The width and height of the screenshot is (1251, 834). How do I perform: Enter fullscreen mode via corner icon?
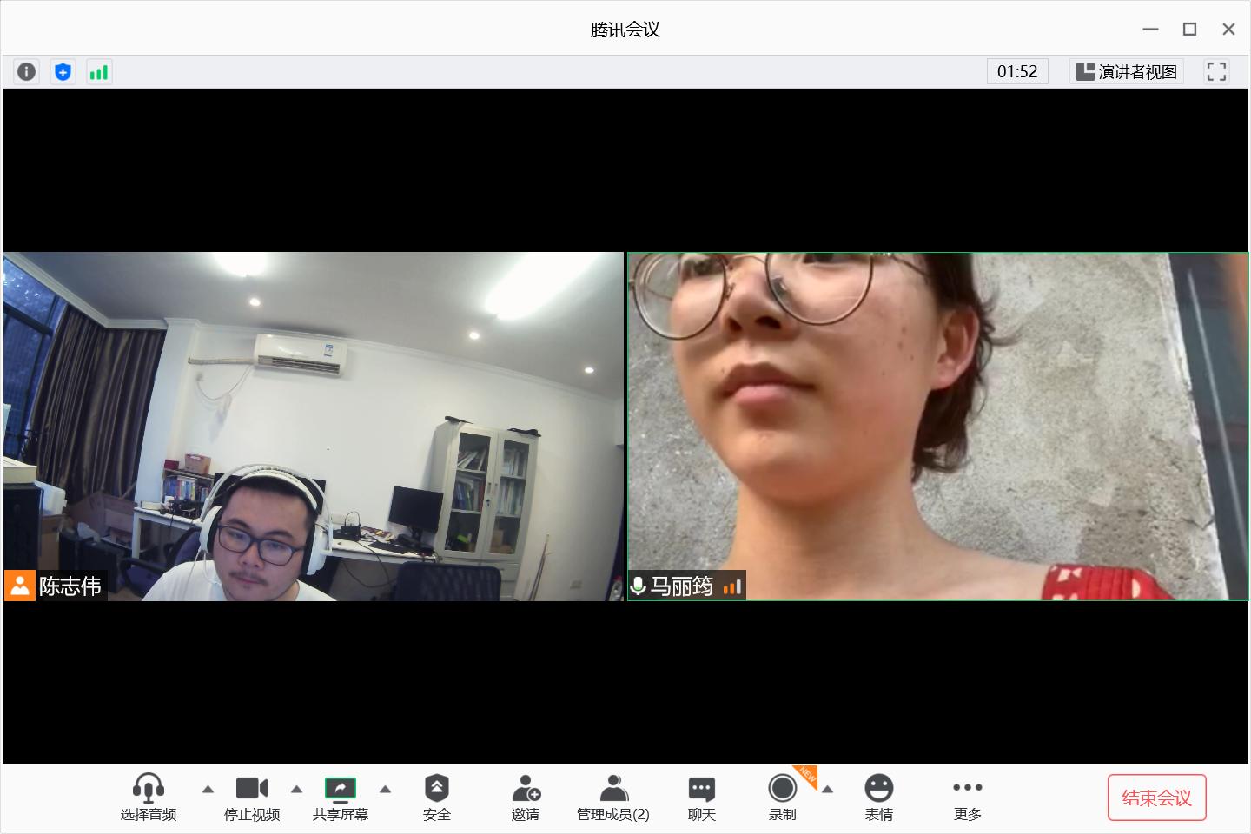(1216, 71)
